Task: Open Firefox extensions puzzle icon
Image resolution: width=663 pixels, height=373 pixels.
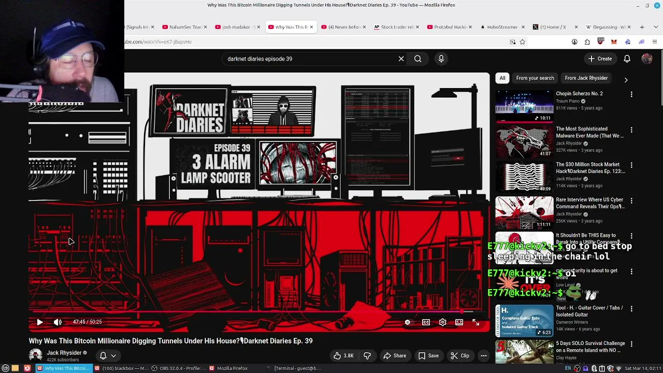Action: click(x=587, y=42)
